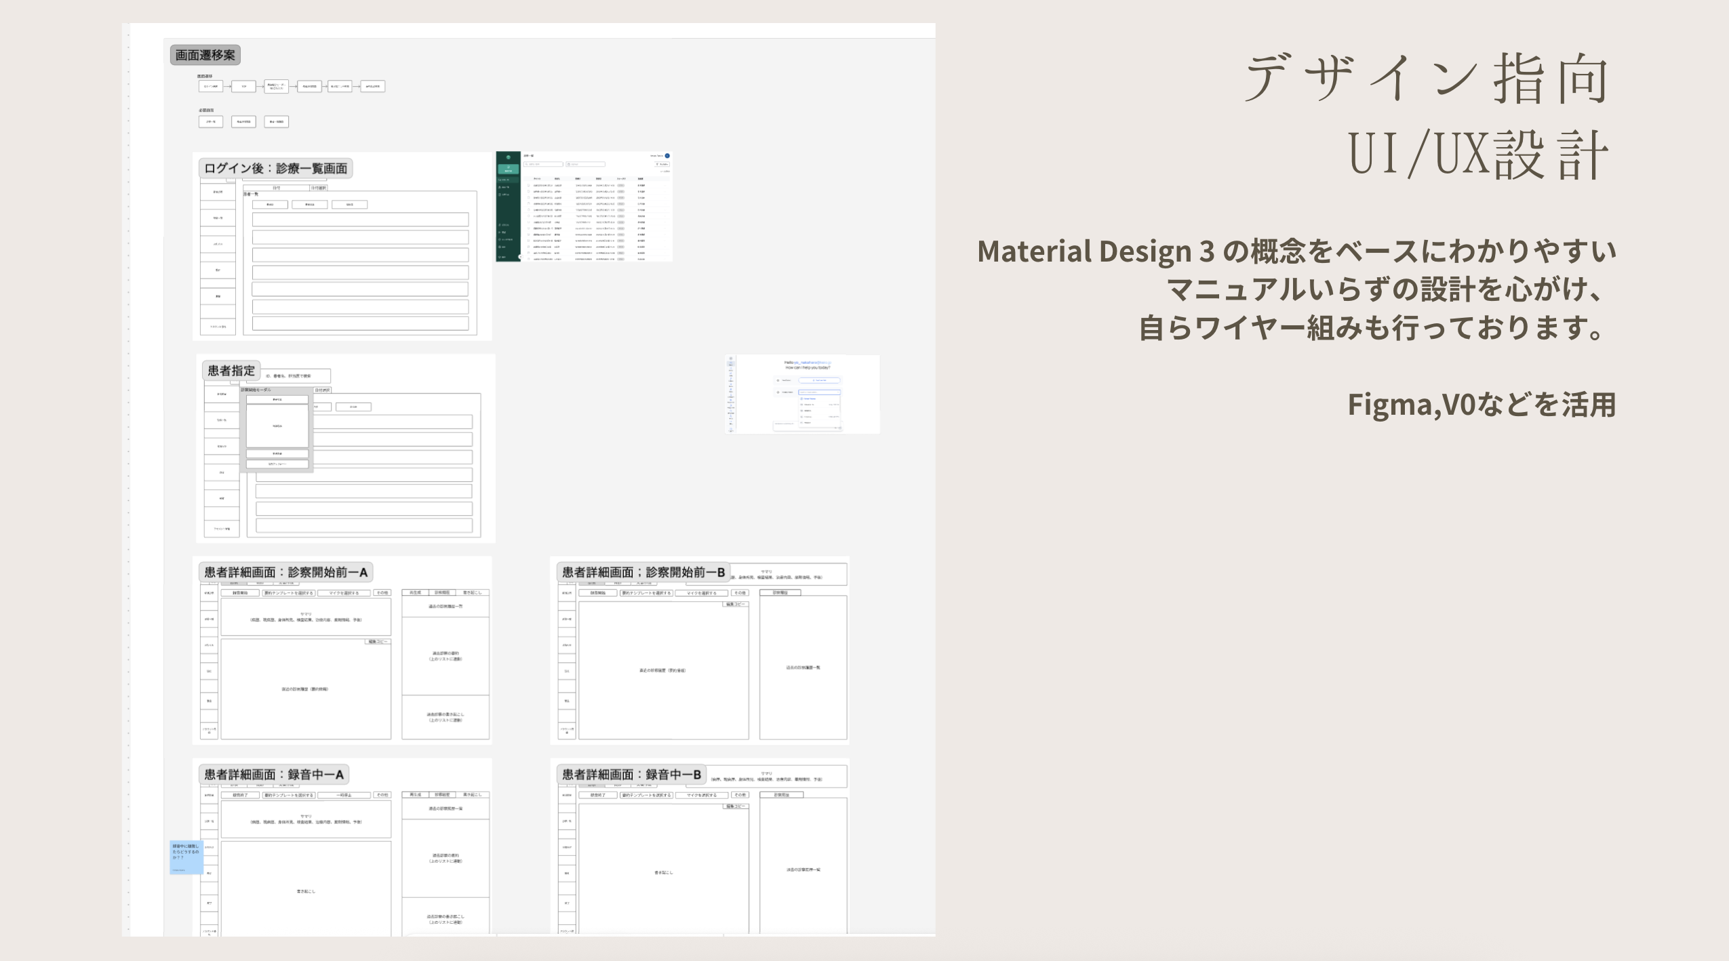Toggle the checkbox on the second patient row
Image resolution: width=1729 pixels, height=961 pixels.
point(529,192)
